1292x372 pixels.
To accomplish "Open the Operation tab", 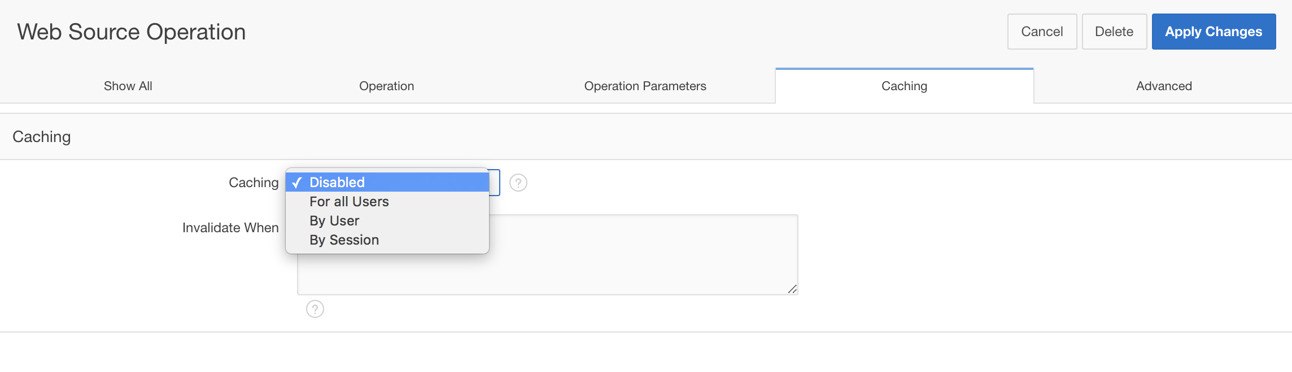I will coord(387,86).
